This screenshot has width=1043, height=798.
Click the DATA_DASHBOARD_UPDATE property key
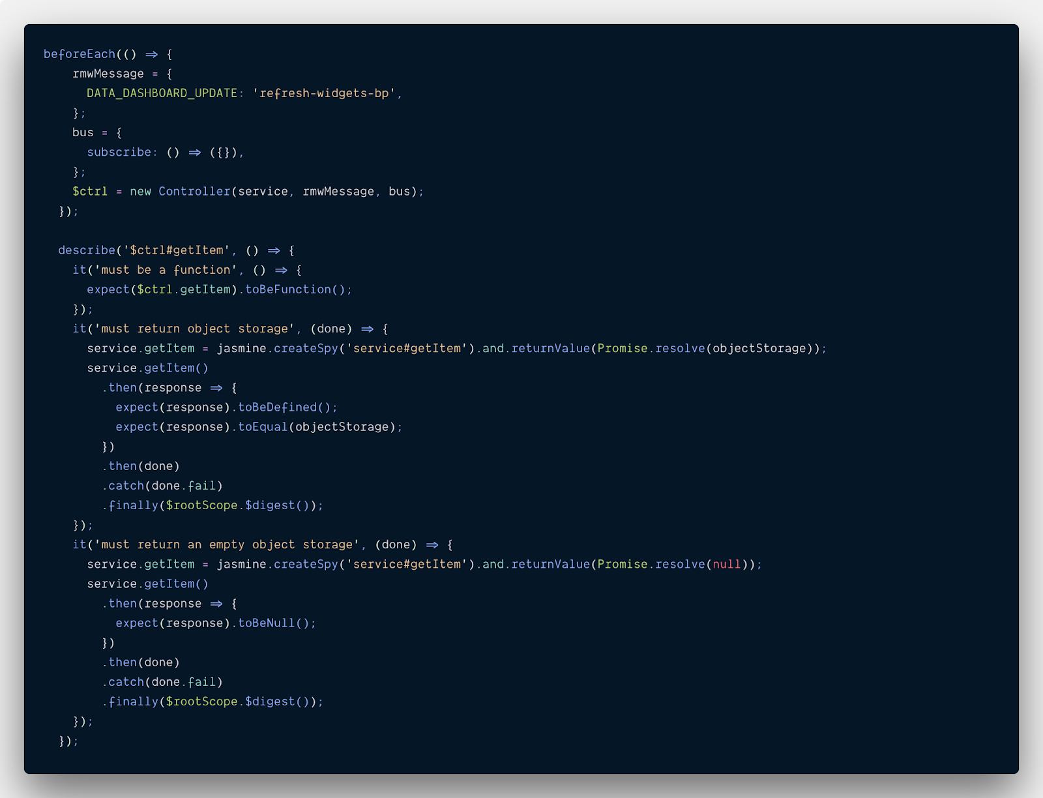[x=162, y=93]
